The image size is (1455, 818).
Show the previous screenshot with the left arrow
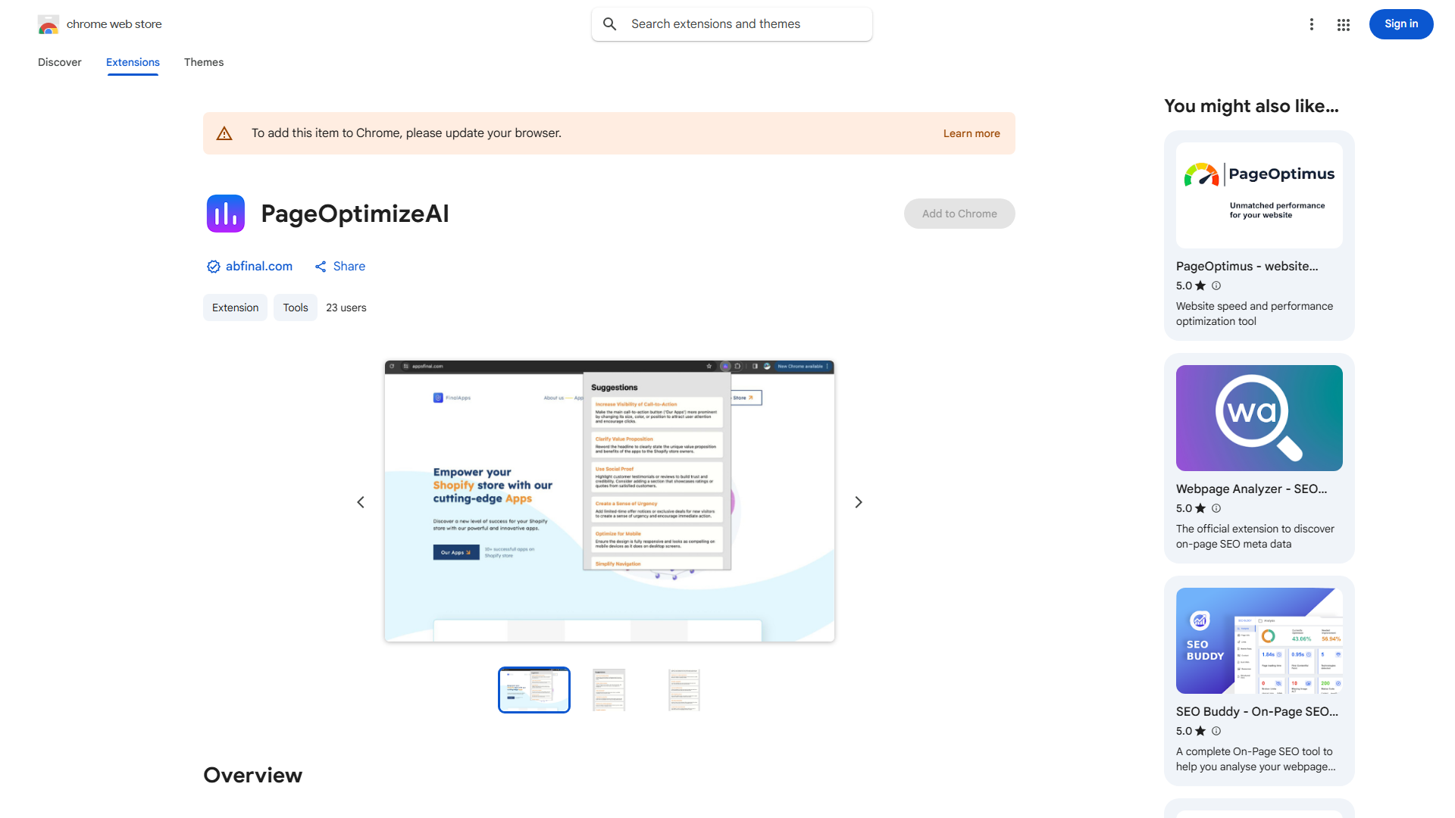(361, 501)
